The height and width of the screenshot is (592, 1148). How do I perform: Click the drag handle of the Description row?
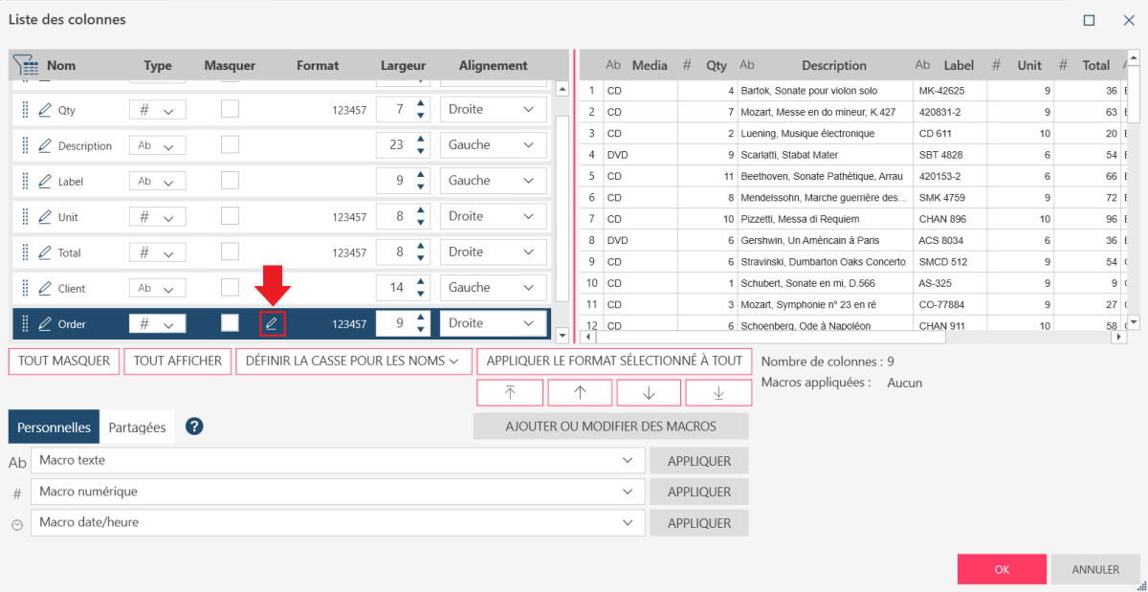[x=25, y=145]
